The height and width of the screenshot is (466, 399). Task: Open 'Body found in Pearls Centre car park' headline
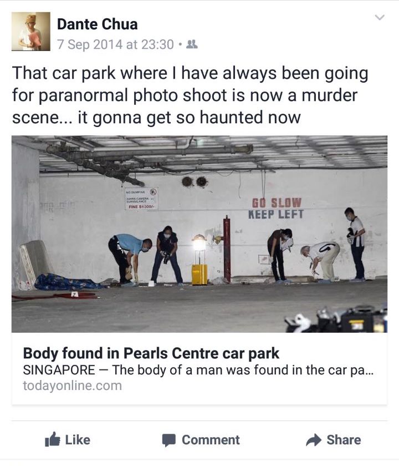pos(151,353)
